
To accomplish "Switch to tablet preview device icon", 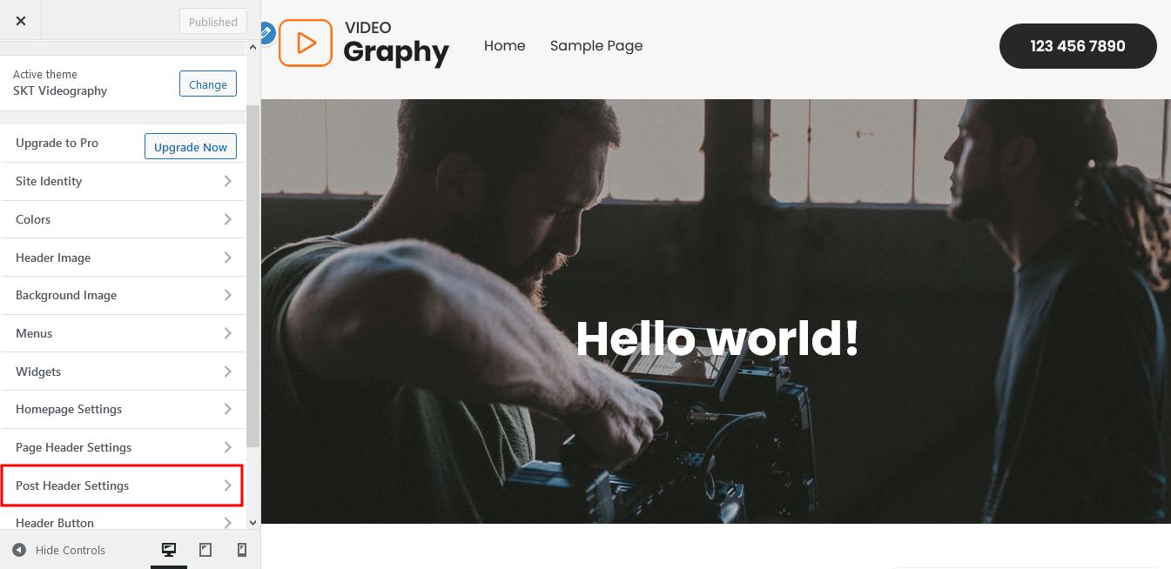I will [205, 550].
